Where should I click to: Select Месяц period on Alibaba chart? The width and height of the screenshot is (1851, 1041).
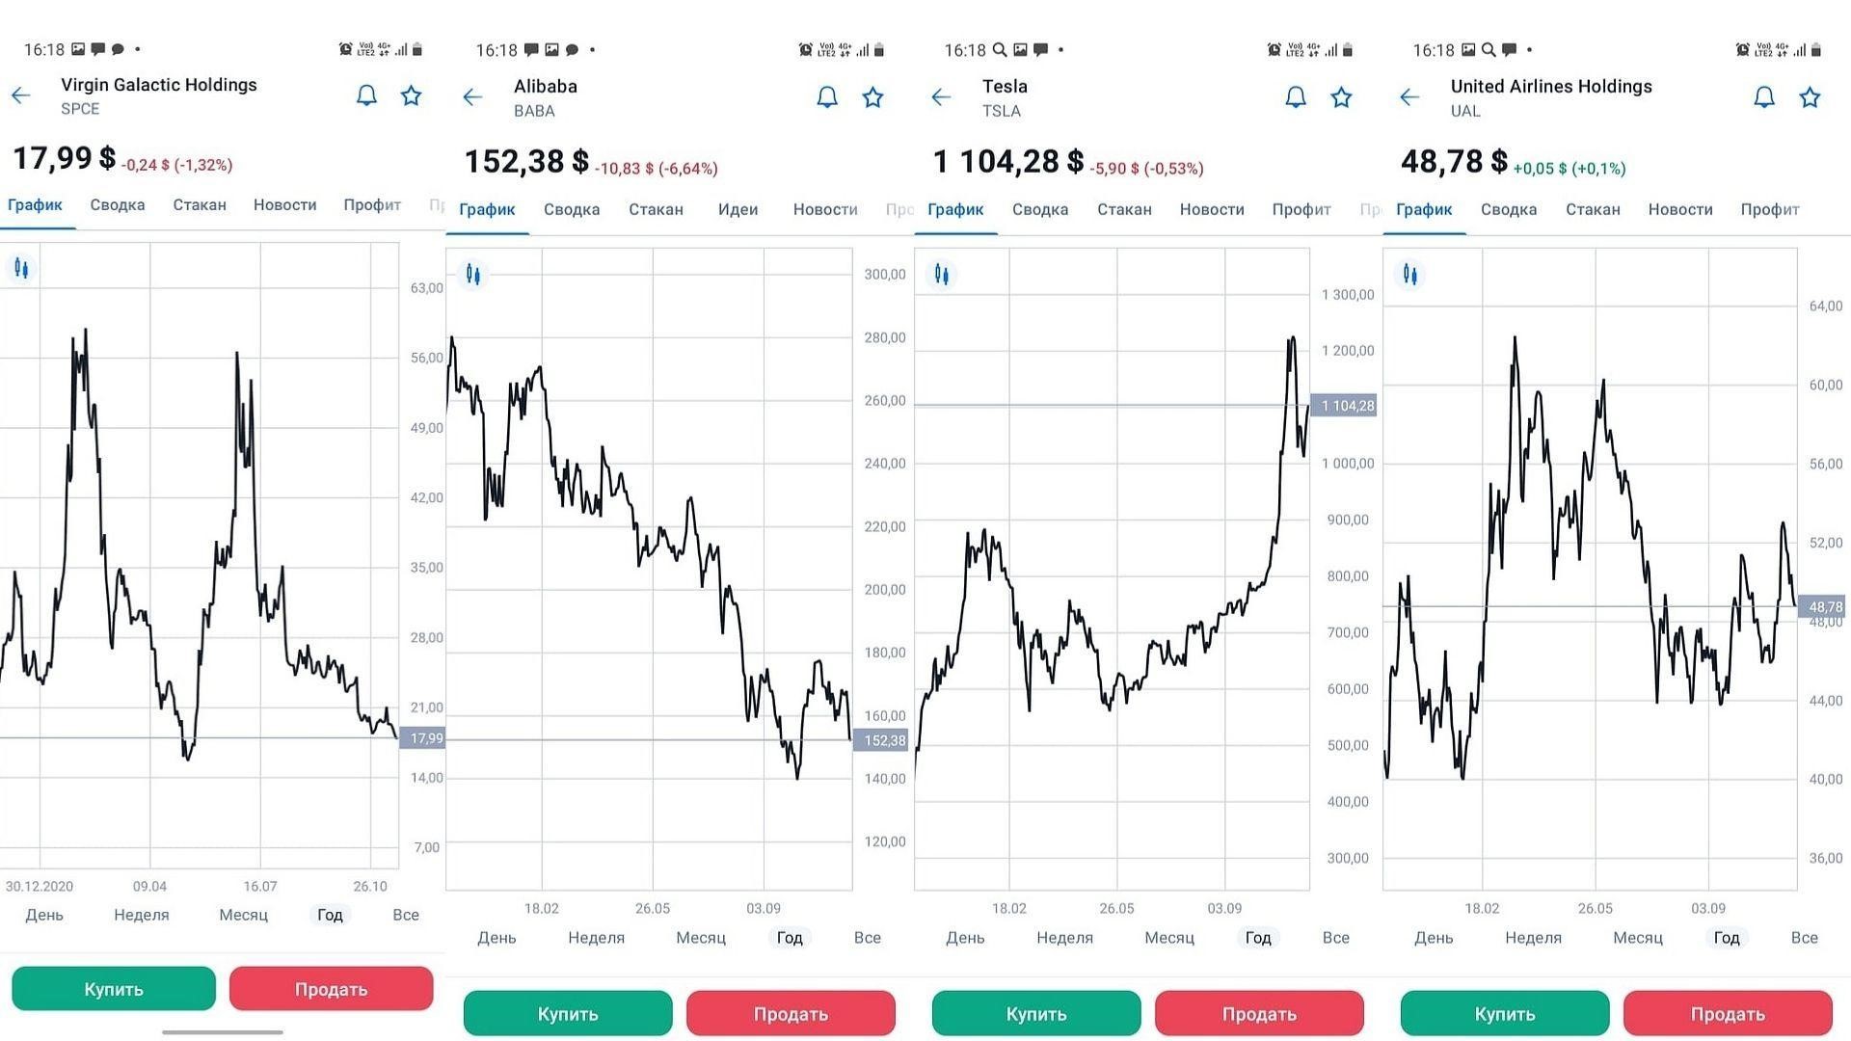click(701, 938)
